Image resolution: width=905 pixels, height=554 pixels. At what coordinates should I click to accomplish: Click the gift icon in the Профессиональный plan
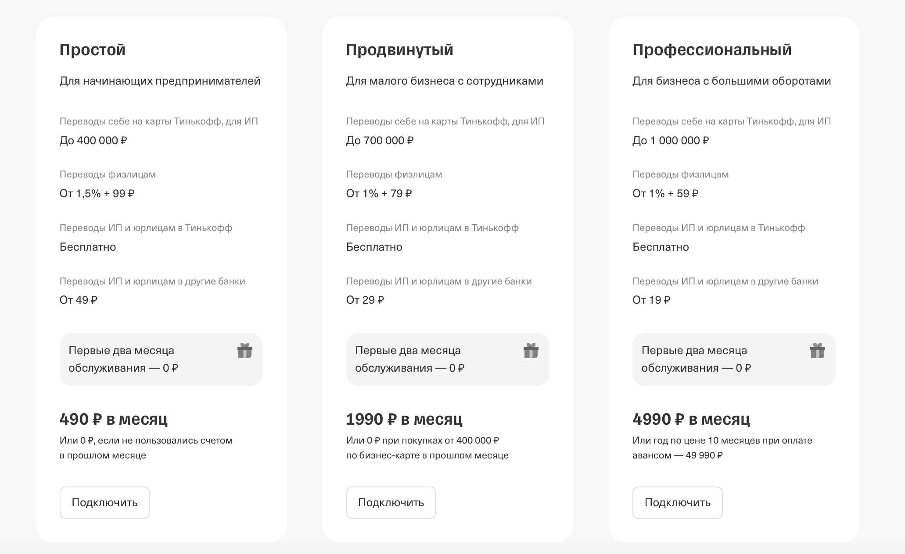click(x=817, y=351)
